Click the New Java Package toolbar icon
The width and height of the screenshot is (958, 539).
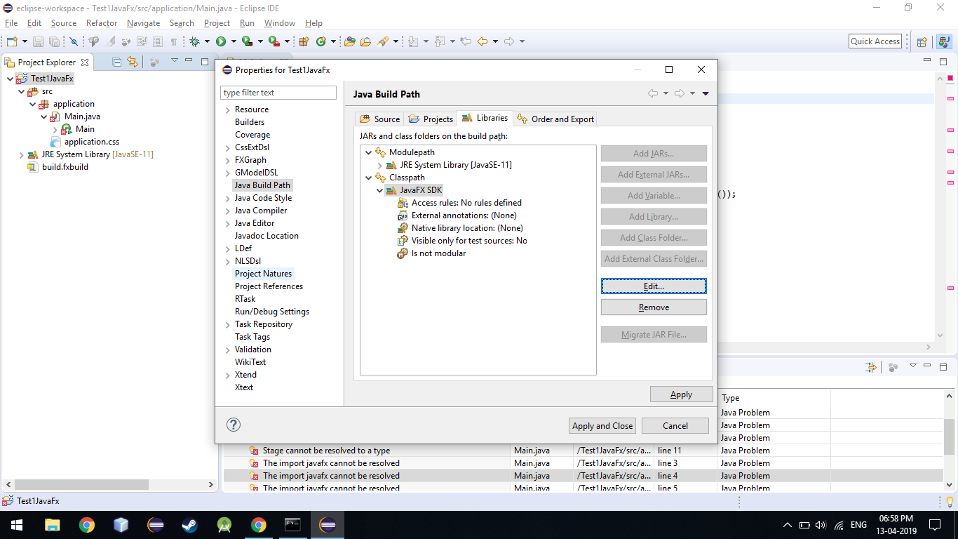pyautogui.click(x=304, y=41)
